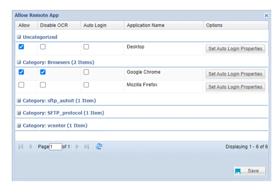Uncheck Allow for Desktop
This screenshot has height=183, width=280.
coord(21,47)
